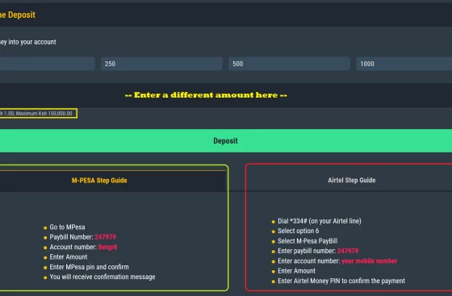Click 'Enter Airtel Money PIN to confirm' step
Image resolution: width=452 pixels, height=296 pixels.
pyautogui.click(x=341, y=281)
